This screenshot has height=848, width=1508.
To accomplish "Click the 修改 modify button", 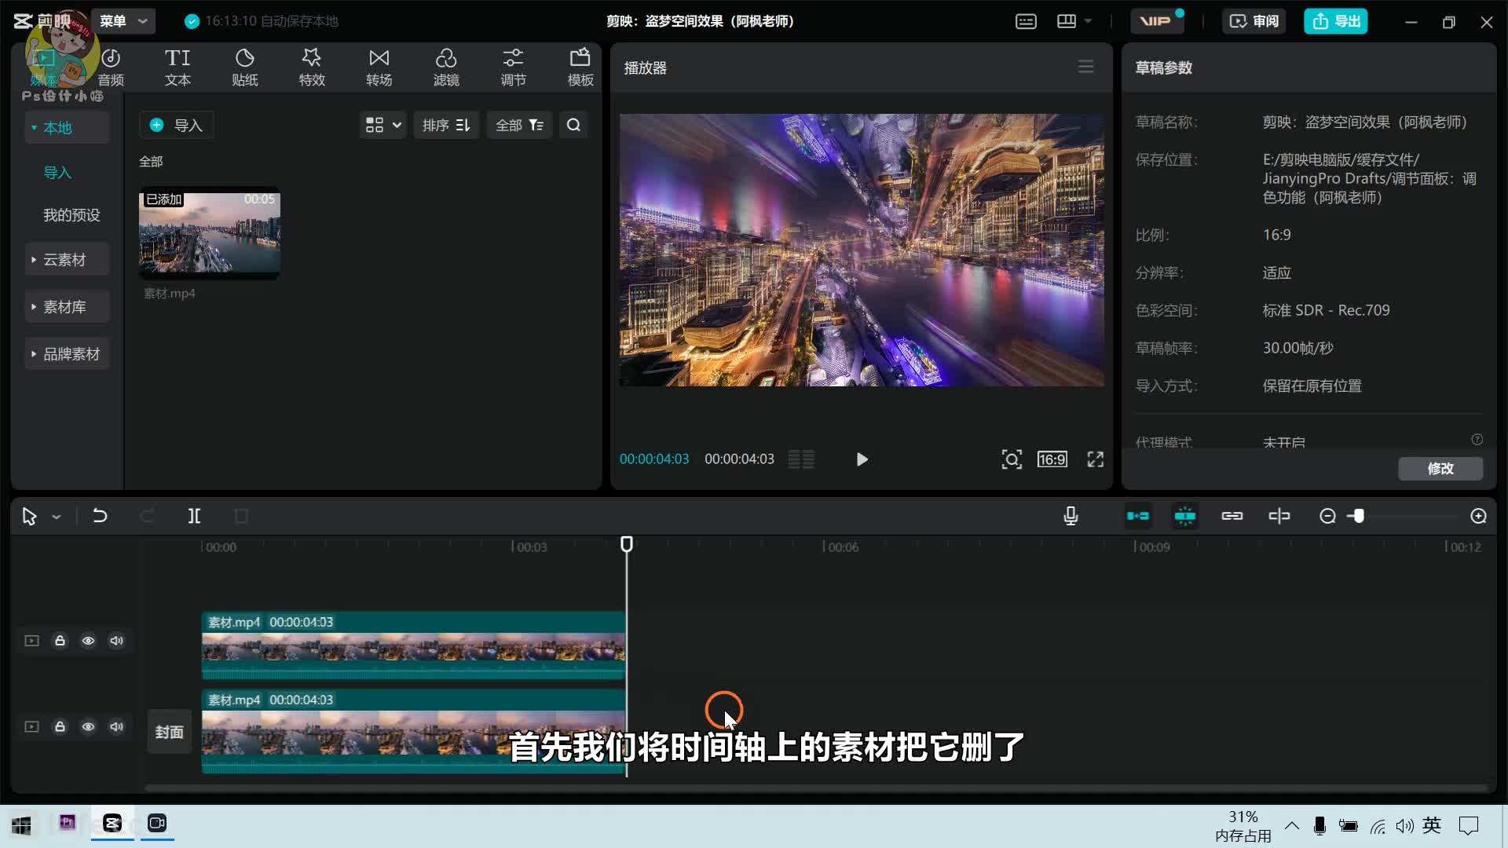I will (x=1440, y=469).
